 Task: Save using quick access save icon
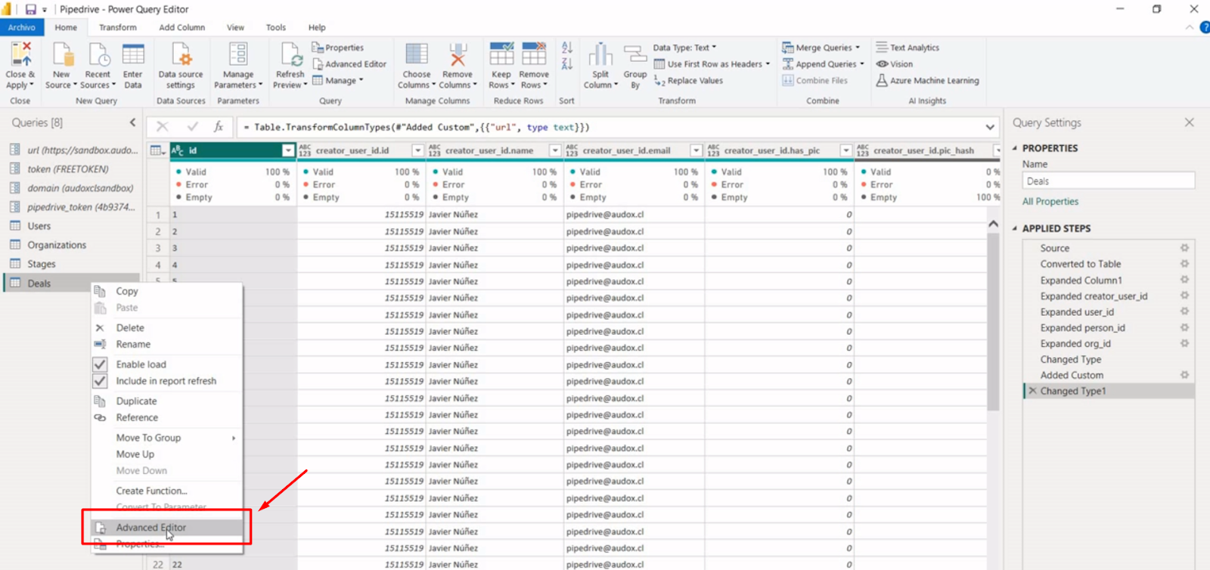(x=30, y=9)
